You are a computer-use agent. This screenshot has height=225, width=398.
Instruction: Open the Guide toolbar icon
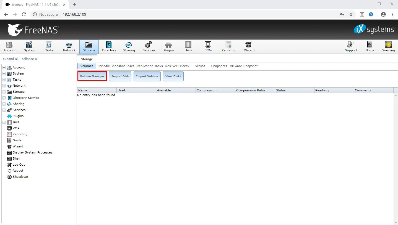tap(370, 46)
